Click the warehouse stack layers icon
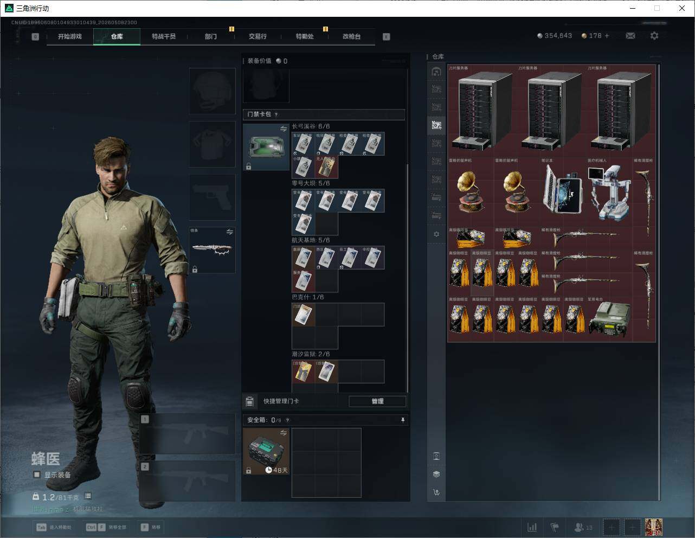Image resolution: width=695 pixels, height=538 pixels. 436,474
